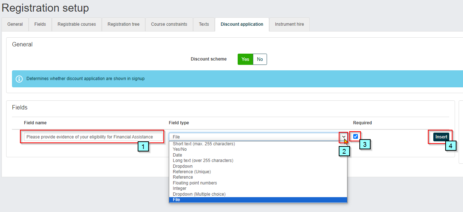This screenshot has width=463, height=212.
Task: Set Discount scheme to Yes
Action: click(245, 59)
